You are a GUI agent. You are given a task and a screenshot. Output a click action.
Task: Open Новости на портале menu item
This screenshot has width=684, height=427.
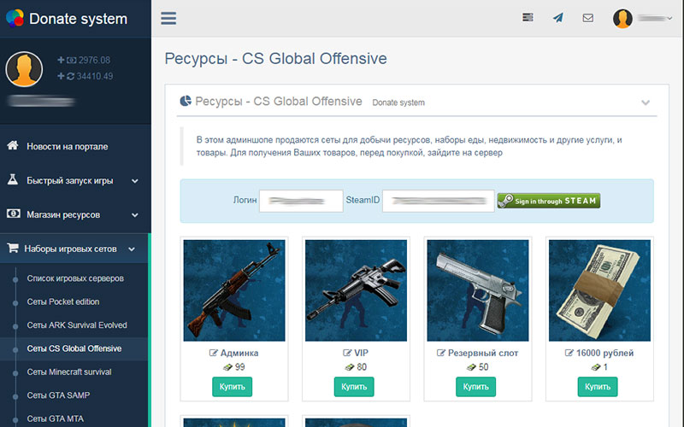(x=67, y=146)
